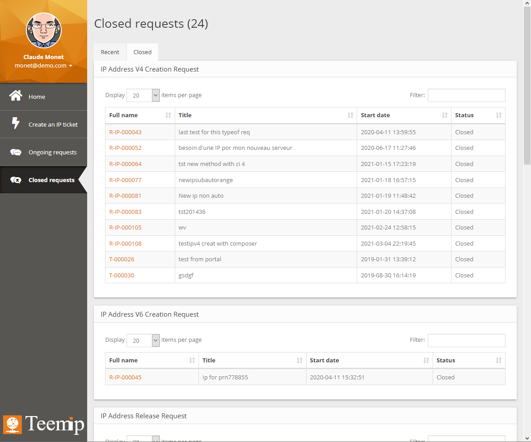Click Claude Monet's avatar picture
The height and width of the screenshot is (442, 531).
pyautogui.click(x=43, y=30)
